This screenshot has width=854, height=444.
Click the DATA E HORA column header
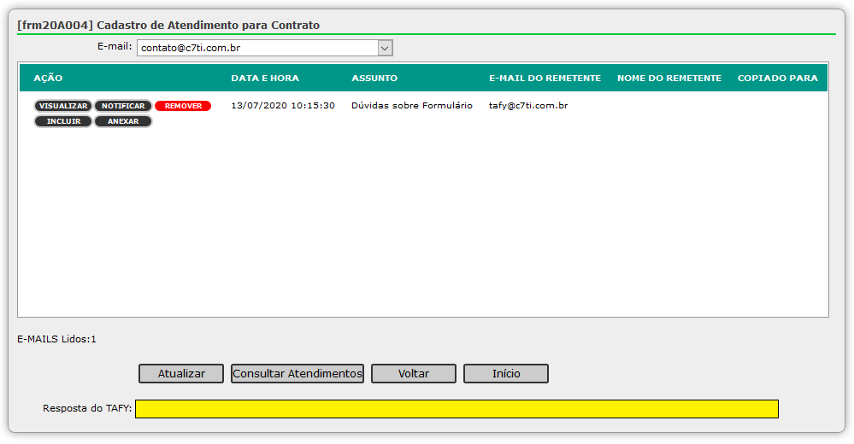click(x=265, y=78)
